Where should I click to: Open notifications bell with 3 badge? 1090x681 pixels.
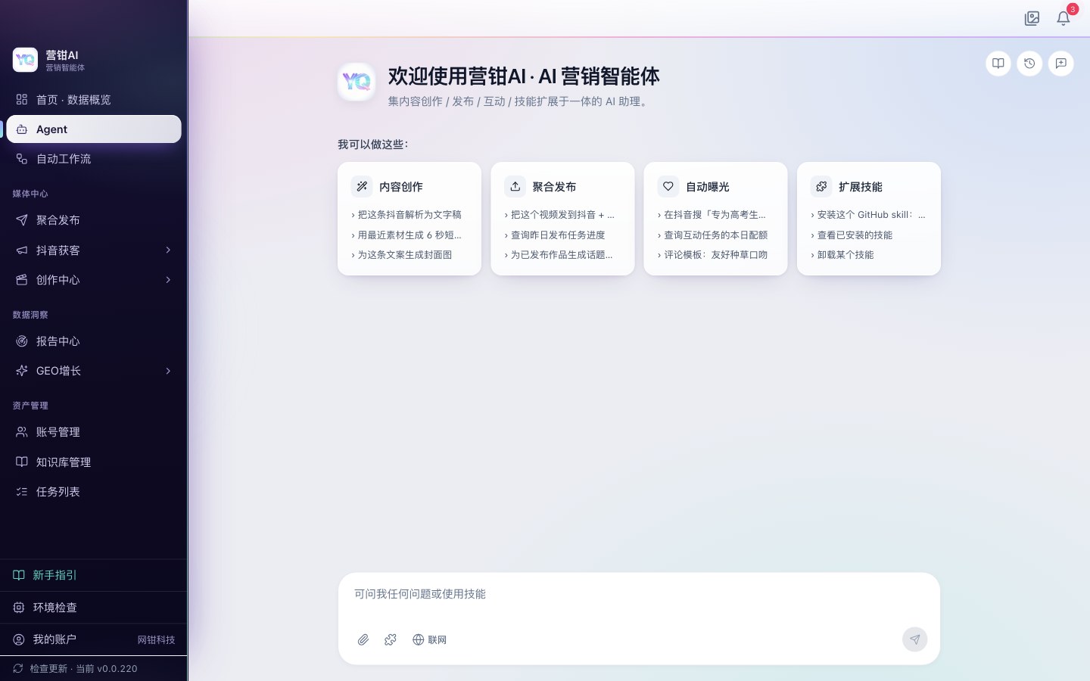pos(1064,17)
